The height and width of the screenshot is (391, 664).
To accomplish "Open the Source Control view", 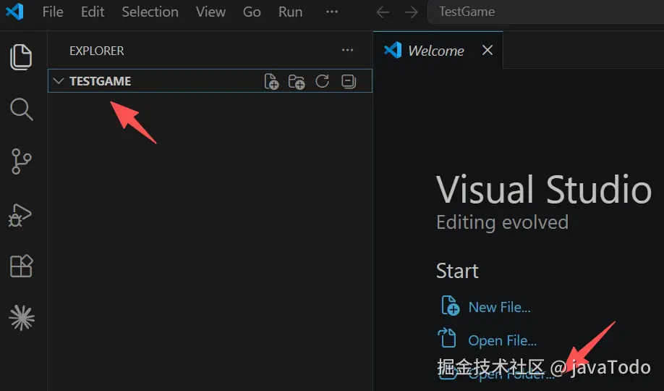I will click(x=22, y=161).
